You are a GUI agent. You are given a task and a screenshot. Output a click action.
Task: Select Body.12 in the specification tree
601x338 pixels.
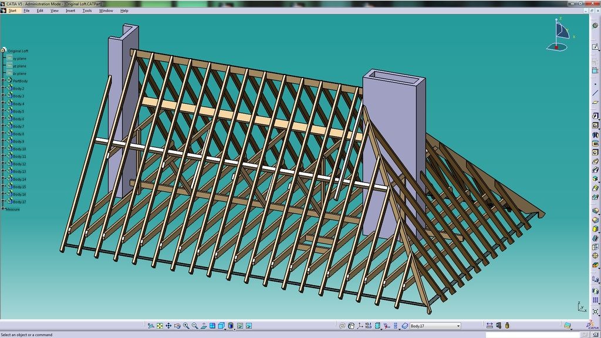click(19, 164)
